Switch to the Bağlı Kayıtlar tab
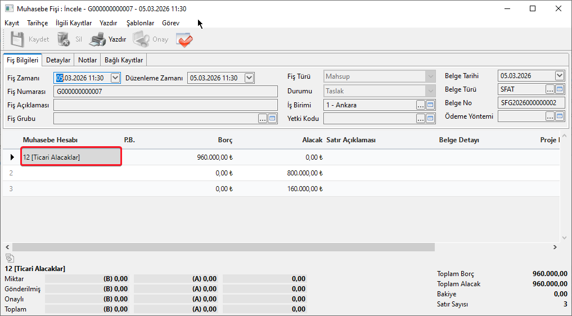The height and width of the screenshot is (316, 572). click(x=124, y=60)
